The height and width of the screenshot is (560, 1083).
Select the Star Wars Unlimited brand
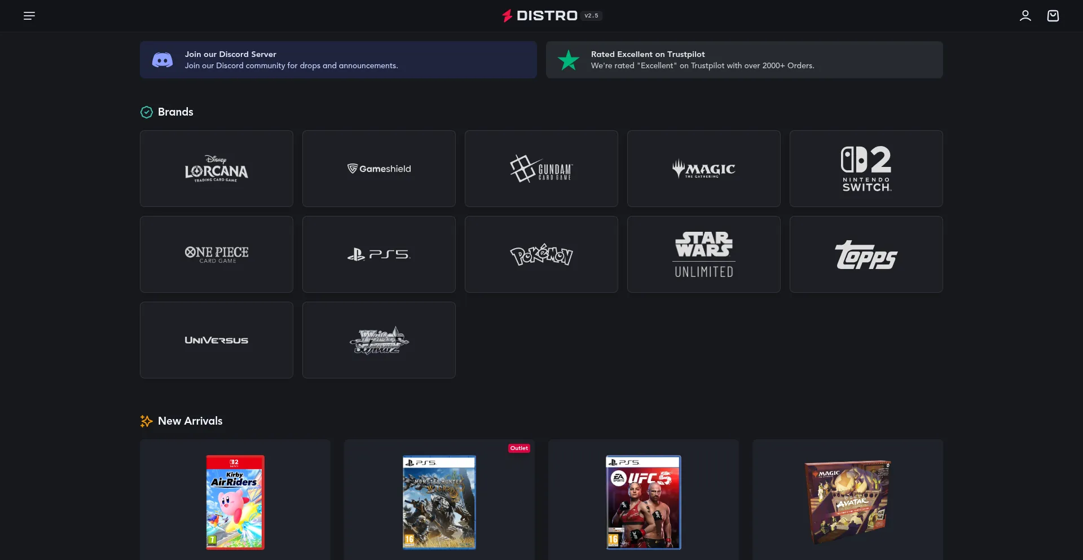[x=703, y=254]
